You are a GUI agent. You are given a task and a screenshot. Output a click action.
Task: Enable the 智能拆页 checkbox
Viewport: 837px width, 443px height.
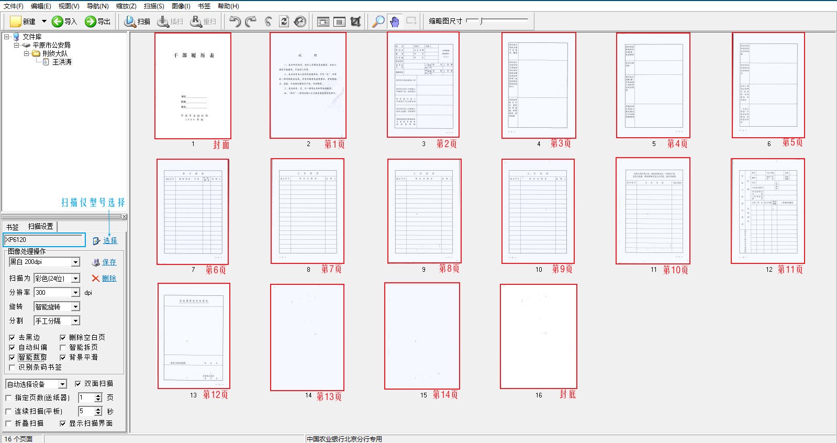[63, 348]
